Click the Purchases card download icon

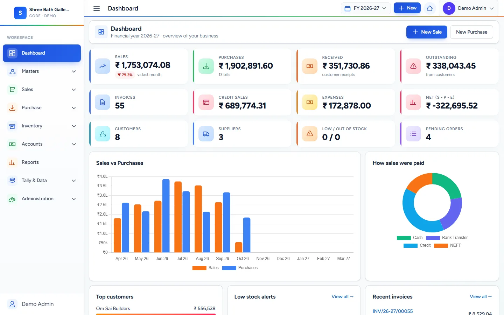pyautogui.click(x=206, y=66)
